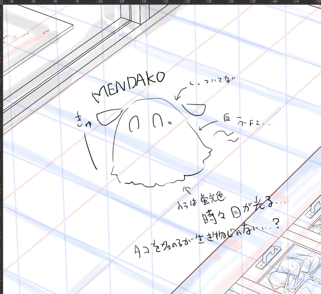This screenshot has width=321, height=294.
Task: Click the 140 mark on the horizontal ruler
Action: [275, 2]
